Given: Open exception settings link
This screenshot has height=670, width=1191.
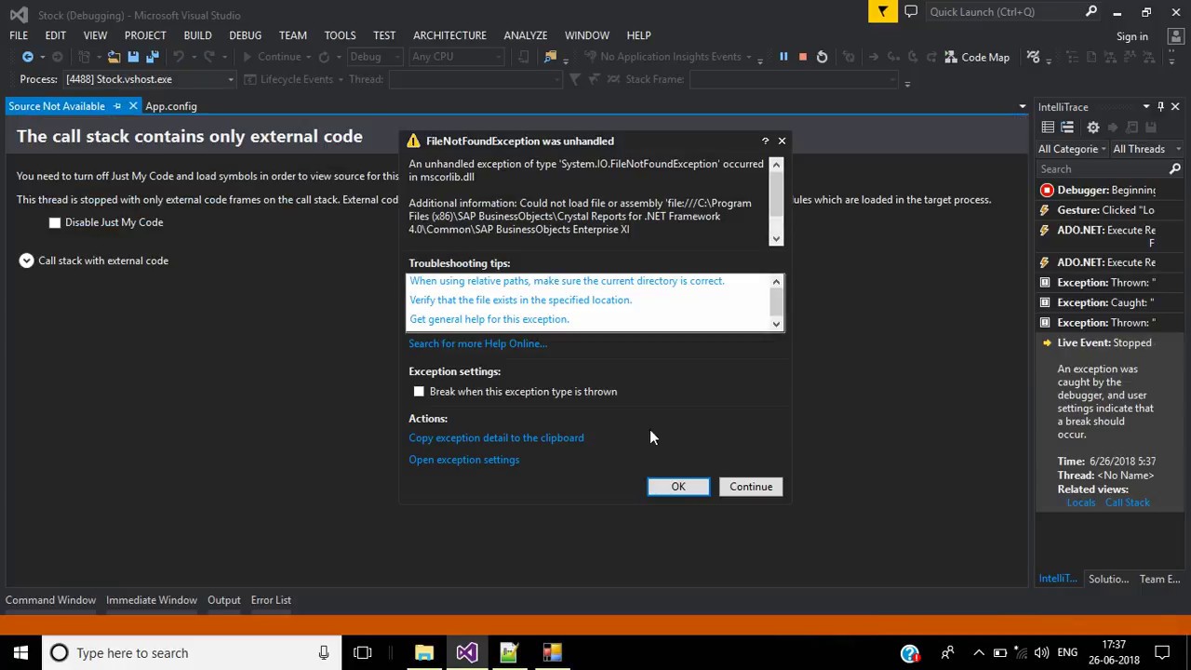Looking at the screenshot, I should pos(463,460).
